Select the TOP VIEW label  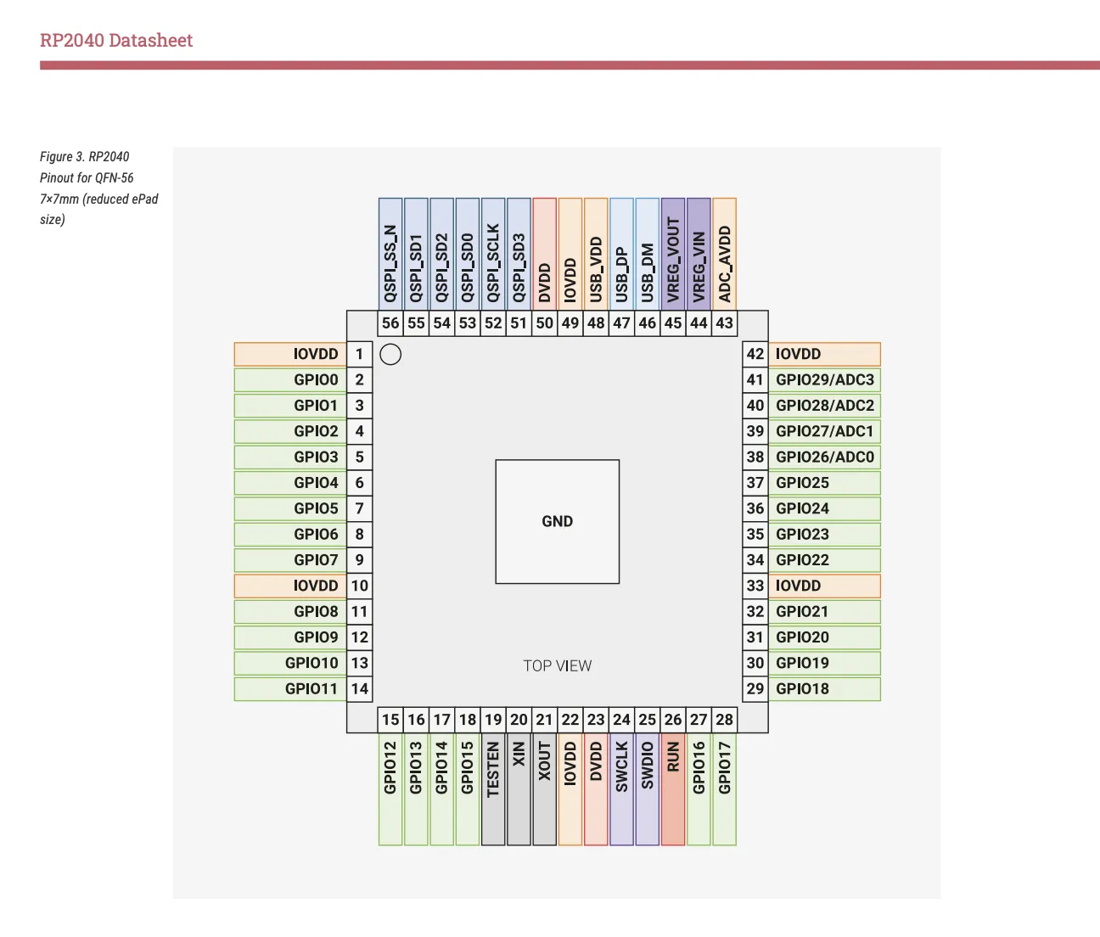pyautogui.click(x=557, y=665)
